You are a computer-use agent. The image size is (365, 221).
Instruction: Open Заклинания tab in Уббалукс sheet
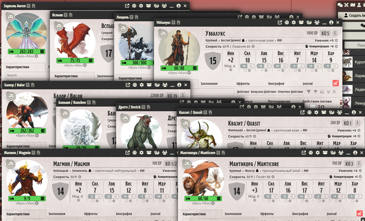[x=209, y=83]
